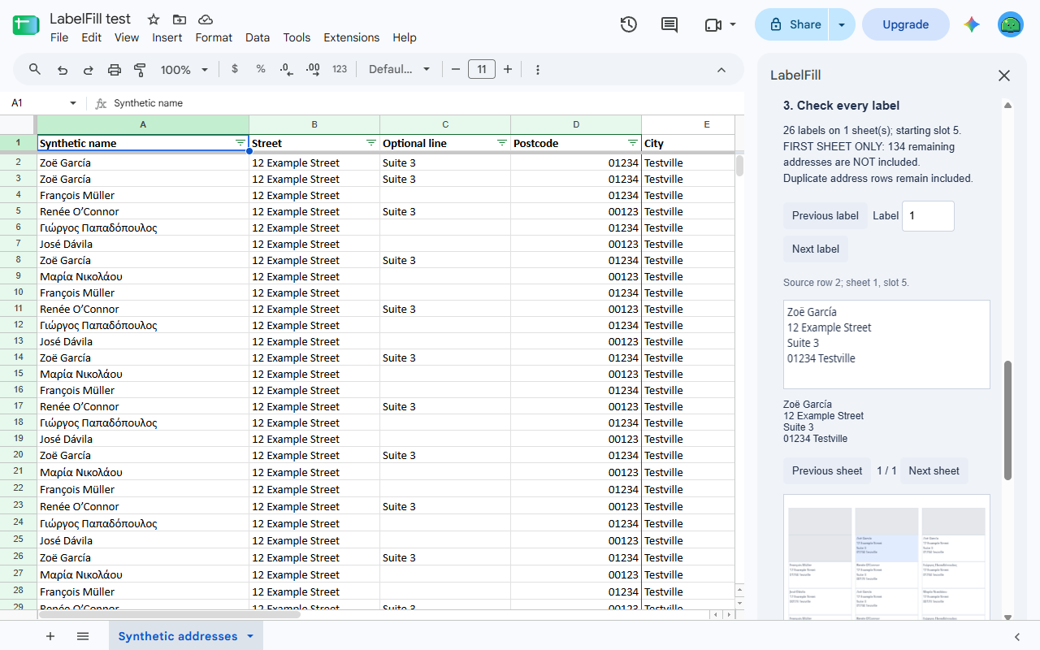Open the Postcode column filter
This screenshot has height=650, width=1040.
(633, 143)
